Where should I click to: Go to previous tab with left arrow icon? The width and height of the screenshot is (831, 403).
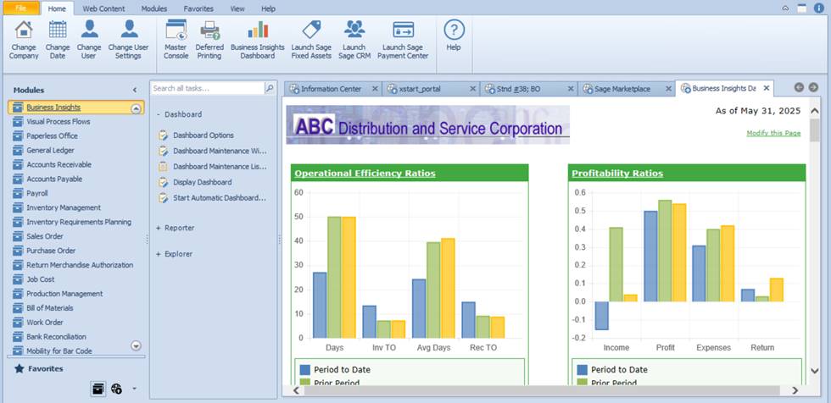tap(799, 88)
